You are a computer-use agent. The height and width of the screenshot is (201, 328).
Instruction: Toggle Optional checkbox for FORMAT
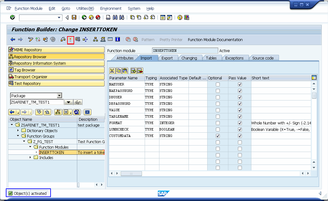pyautogui.click(x=218, y=123)
